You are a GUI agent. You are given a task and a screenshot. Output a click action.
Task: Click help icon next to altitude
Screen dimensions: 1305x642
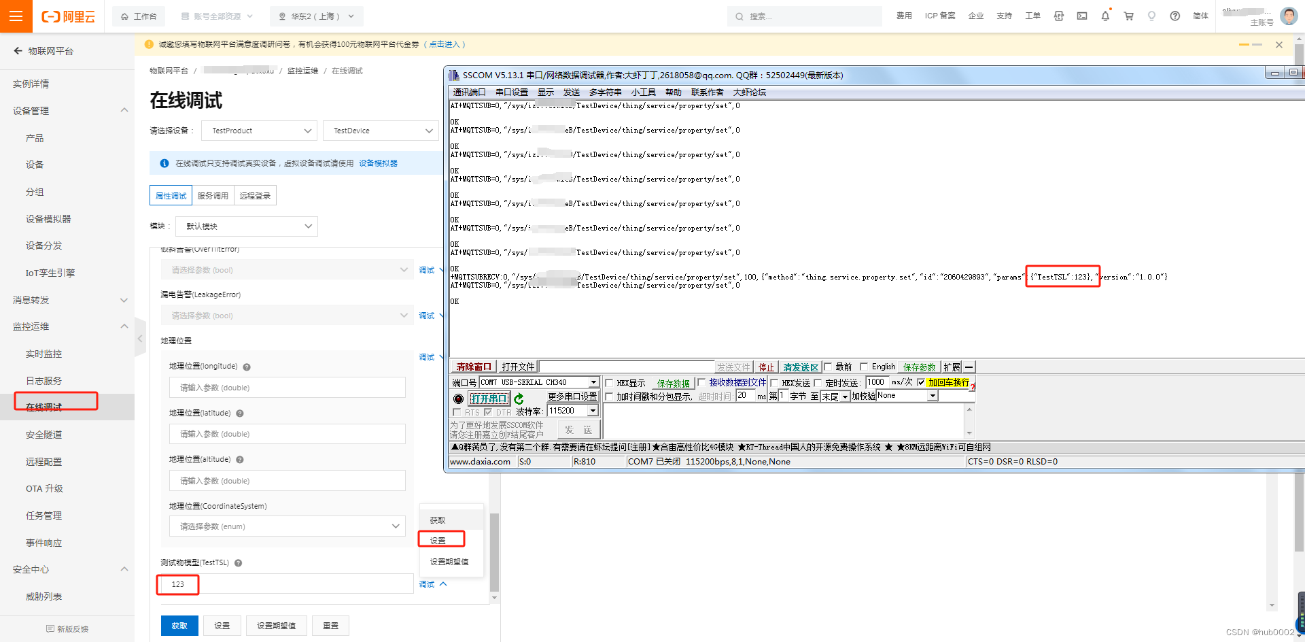(240, 460)
